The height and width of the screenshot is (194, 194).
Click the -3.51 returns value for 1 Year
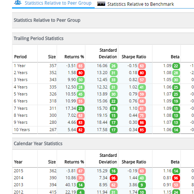click(71, 66)
